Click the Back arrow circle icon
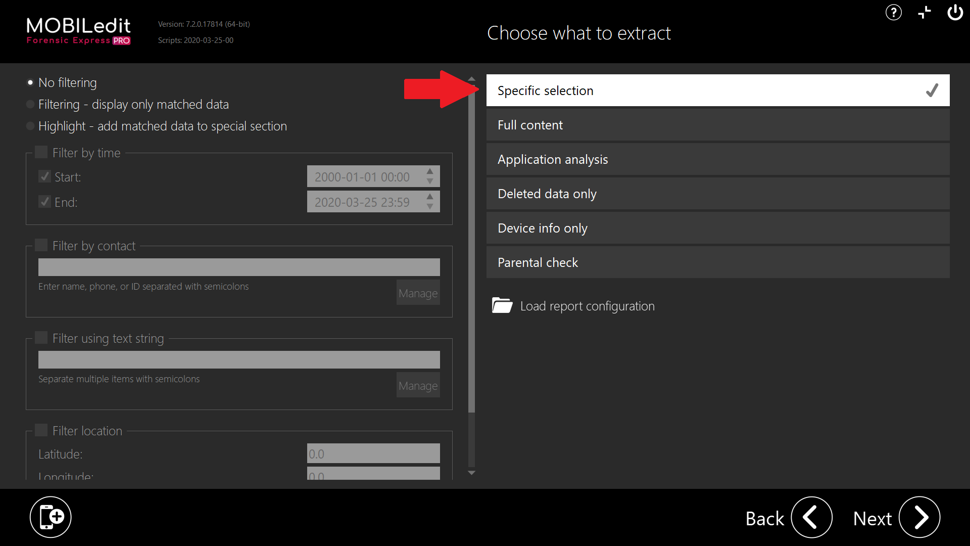The width and height of the screenshot is (970, 546). coord(811,517)
